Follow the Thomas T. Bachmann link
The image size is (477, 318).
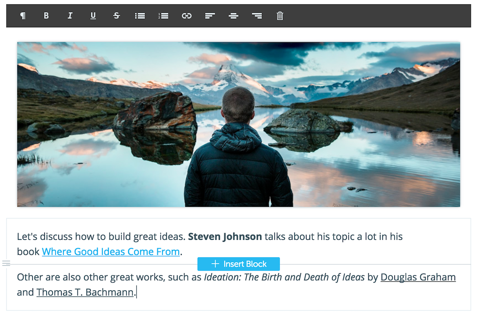click(85, 292)
